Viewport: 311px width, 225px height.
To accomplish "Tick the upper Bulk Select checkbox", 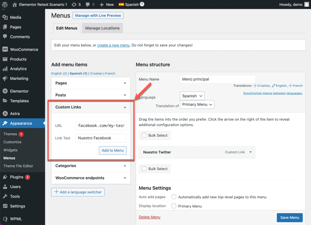I will [144, 135].
